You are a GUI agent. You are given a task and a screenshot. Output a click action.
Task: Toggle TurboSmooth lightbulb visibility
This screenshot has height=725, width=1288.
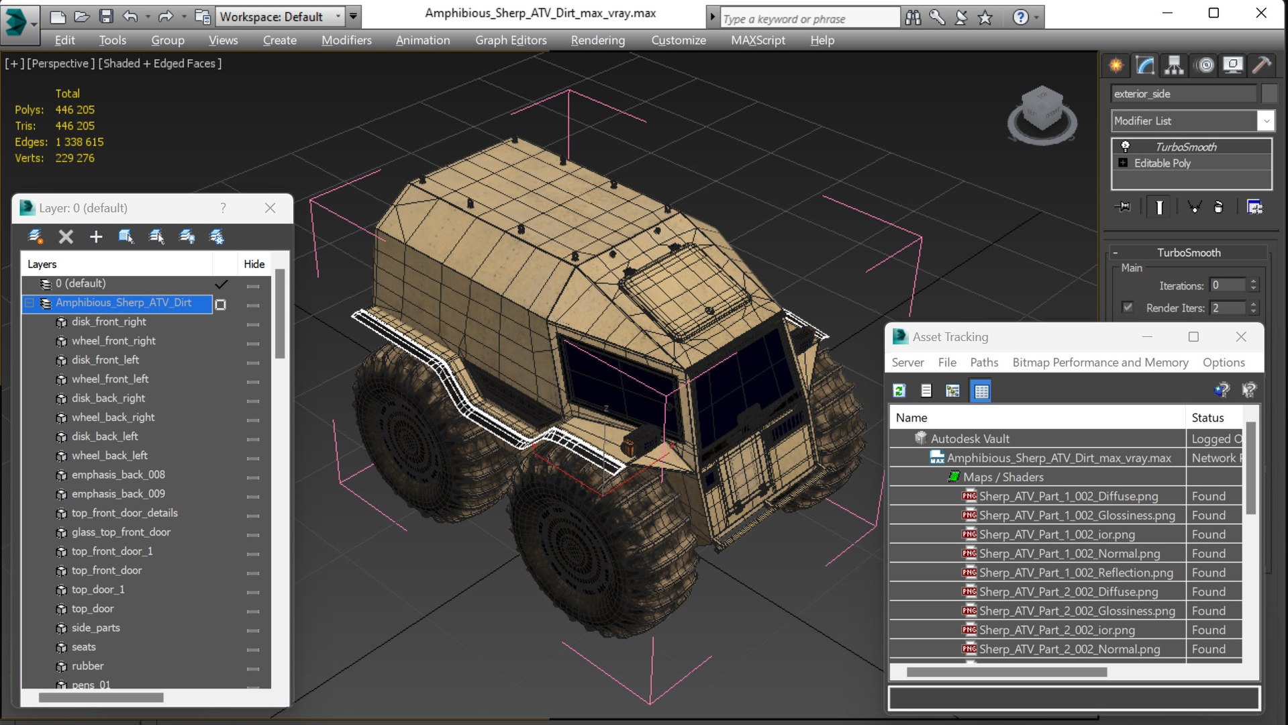1126,146
